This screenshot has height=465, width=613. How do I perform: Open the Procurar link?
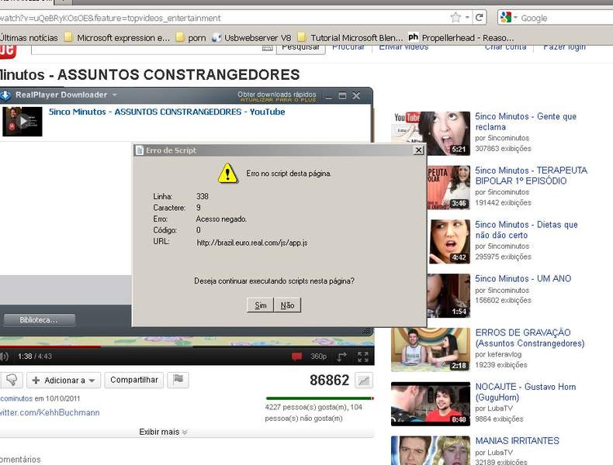point(348,47)
